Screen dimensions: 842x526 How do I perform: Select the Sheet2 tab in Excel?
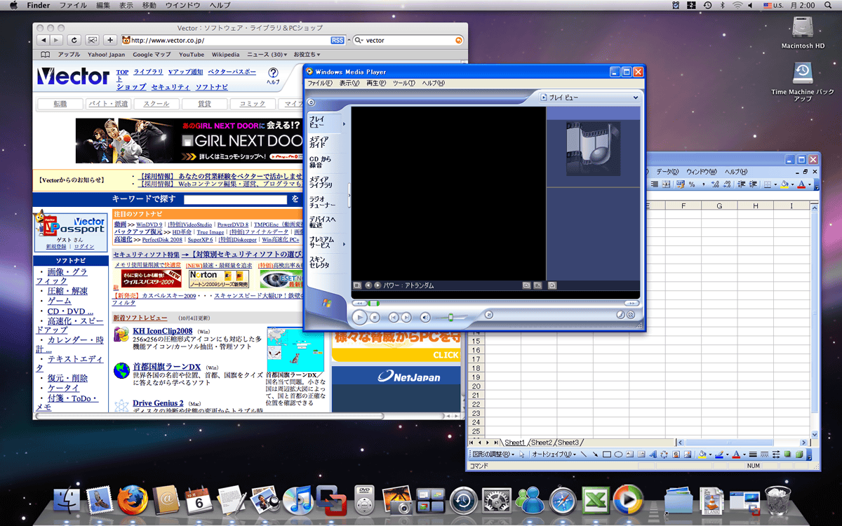coord(541,443)
